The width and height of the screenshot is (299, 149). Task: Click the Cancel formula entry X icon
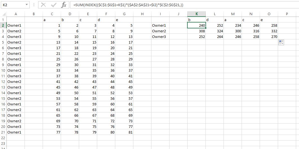pos(43,5)
